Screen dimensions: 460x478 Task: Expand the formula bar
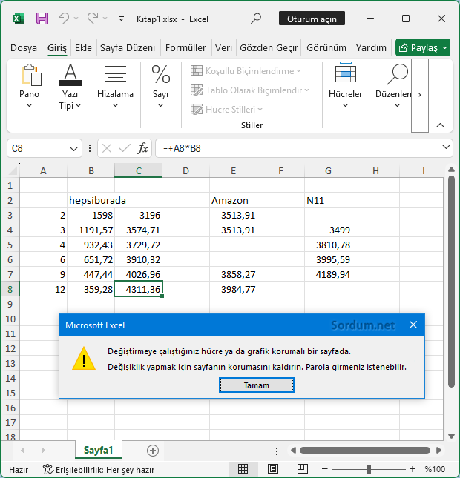[x=446, y=148]
